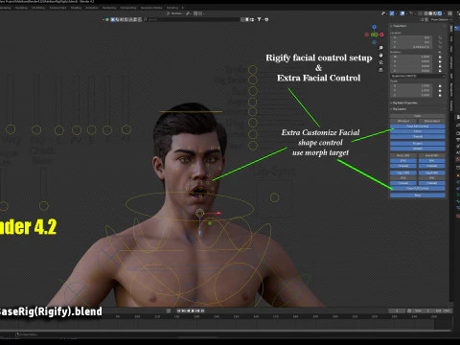Select solid viewport shading mode

(430, 13)
